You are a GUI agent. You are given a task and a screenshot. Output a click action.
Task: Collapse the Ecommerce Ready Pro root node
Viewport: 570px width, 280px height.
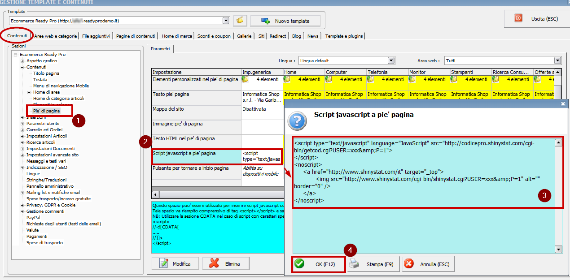coord(16,55)
